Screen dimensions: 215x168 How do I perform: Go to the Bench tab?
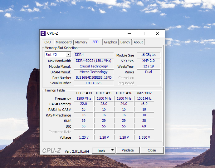(125, 42)
